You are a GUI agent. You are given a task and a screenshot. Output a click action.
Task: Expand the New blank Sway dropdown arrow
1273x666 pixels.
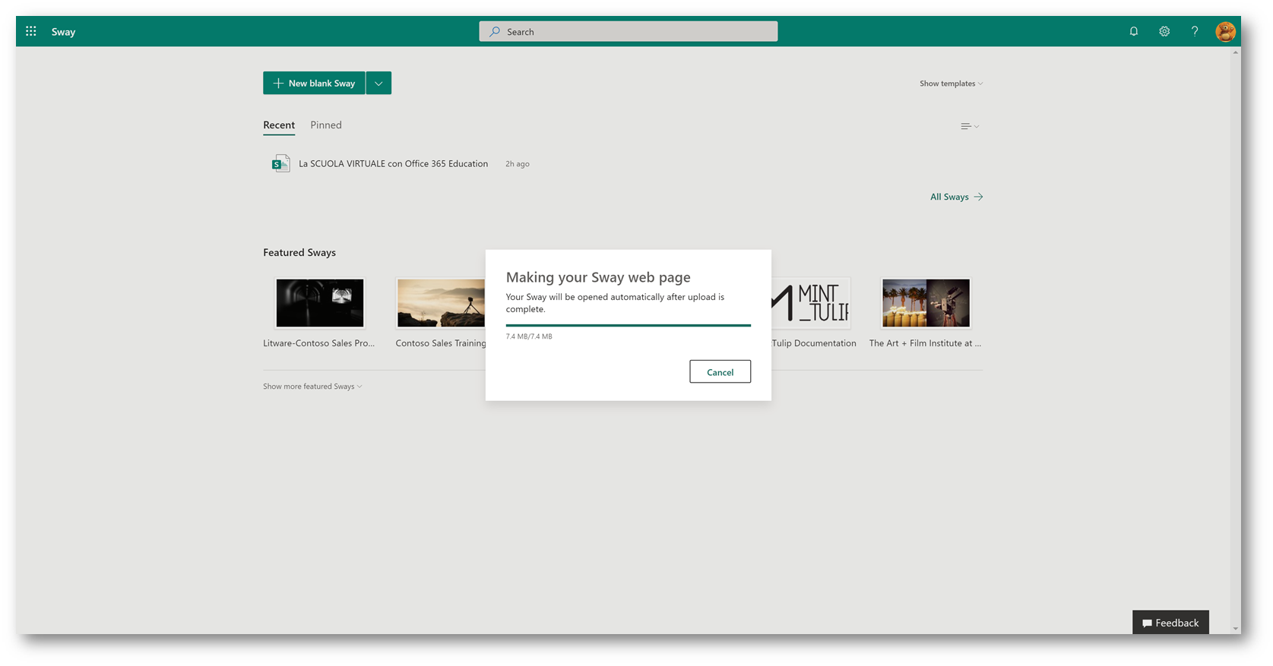378,83
